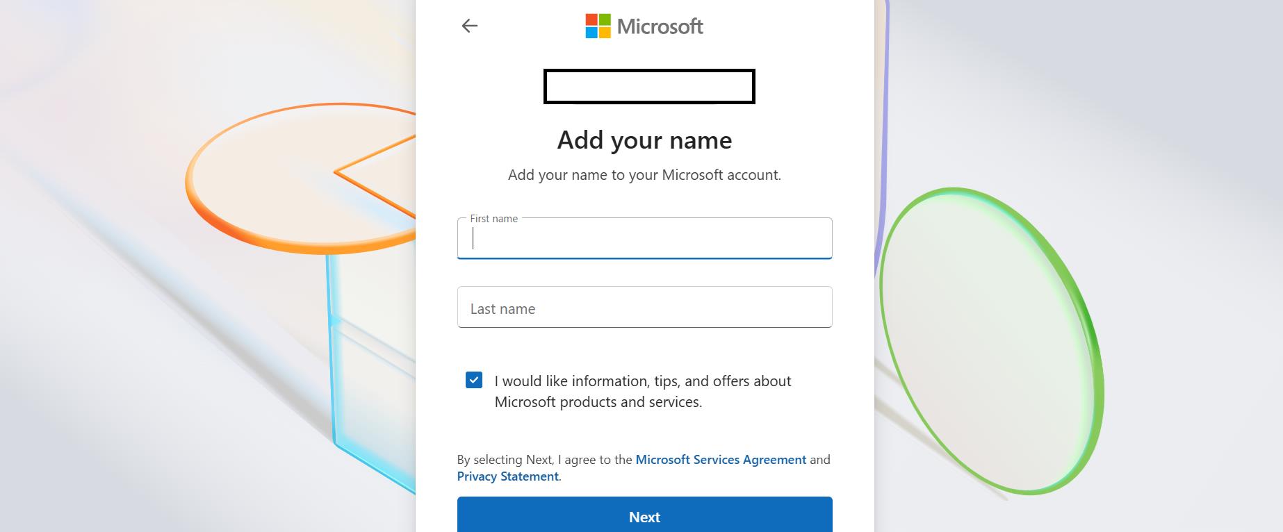Click the Last name input field

coord(644,307)
